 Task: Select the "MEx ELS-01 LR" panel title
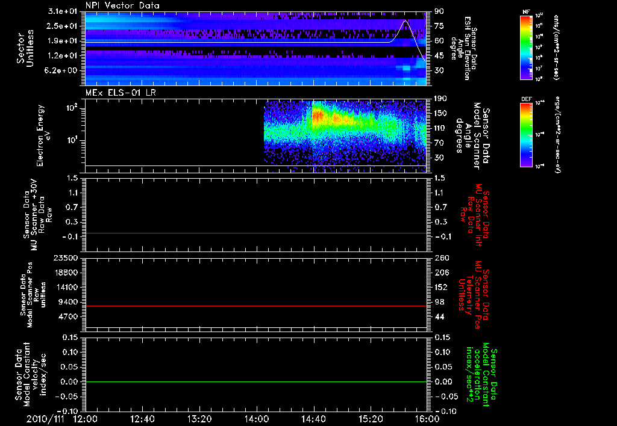click(x=120, y=93)
